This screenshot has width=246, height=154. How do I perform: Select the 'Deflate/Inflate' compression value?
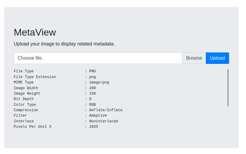click(x=106, y=110)
